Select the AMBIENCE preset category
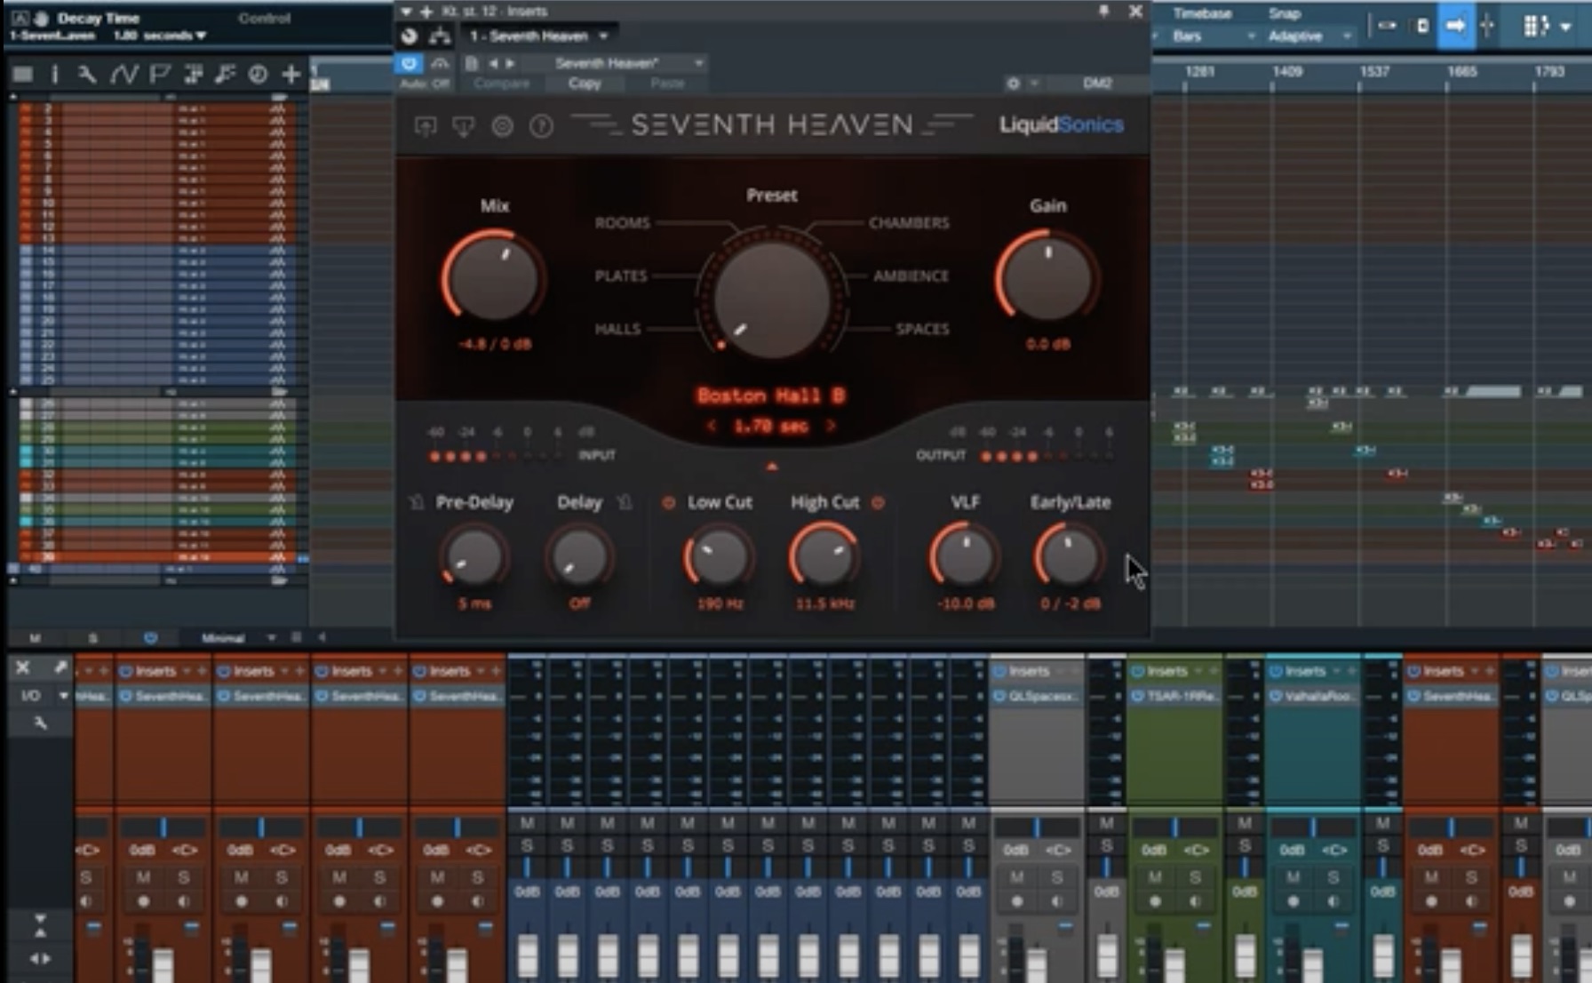Image resolution: width=1592 pixels, height=983 pixels. tap(911, 276)
